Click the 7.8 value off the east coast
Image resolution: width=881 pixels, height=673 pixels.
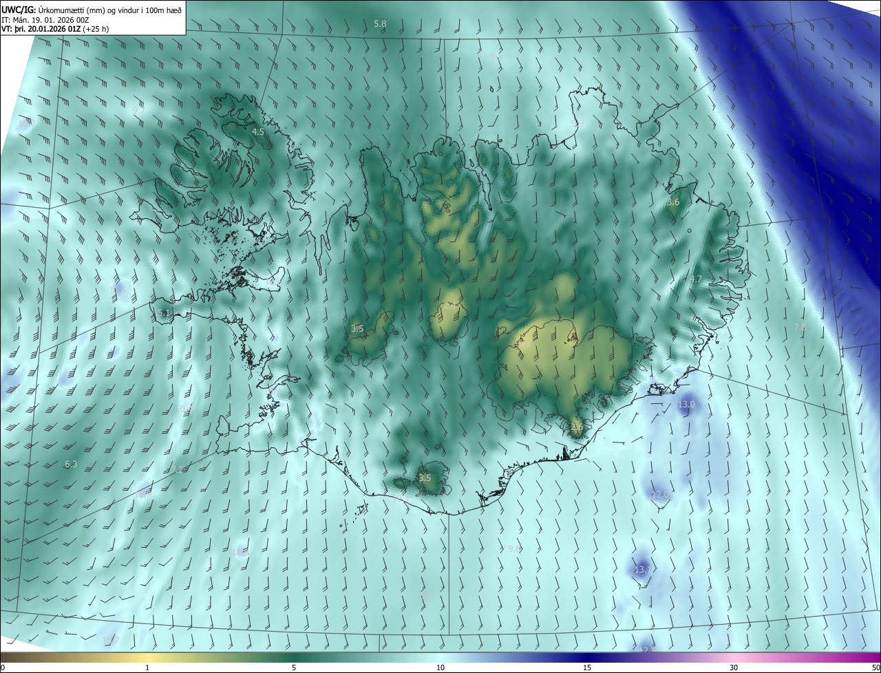click(x=800, y=327)
